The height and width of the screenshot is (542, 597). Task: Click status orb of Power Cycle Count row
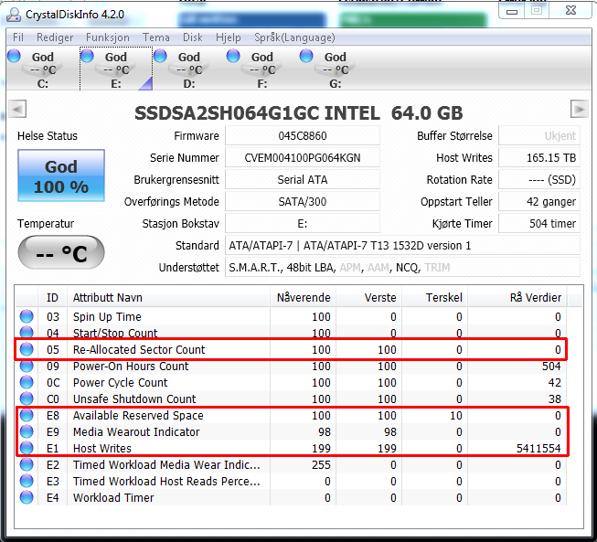(x=27, y=382)
